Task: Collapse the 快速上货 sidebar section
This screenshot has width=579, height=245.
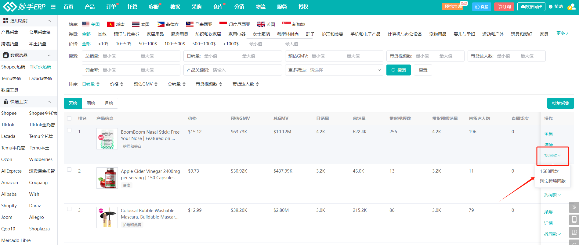Action: tap(49, 102)
